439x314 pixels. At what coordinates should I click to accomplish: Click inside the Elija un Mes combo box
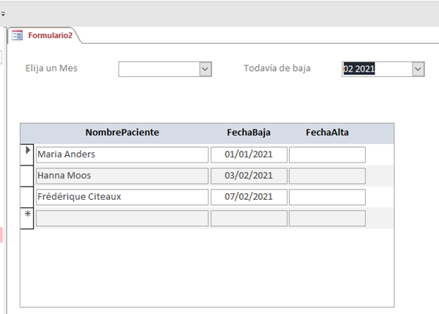tap(159, 69)
